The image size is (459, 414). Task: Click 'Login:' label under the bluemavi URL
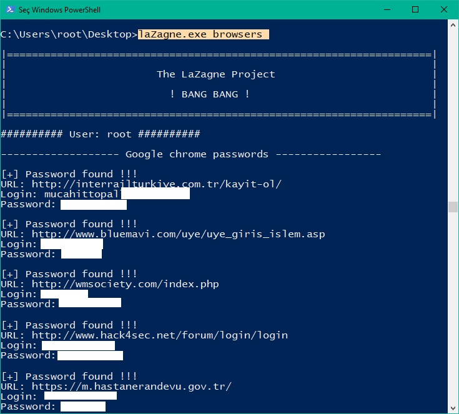click(19, 244)
